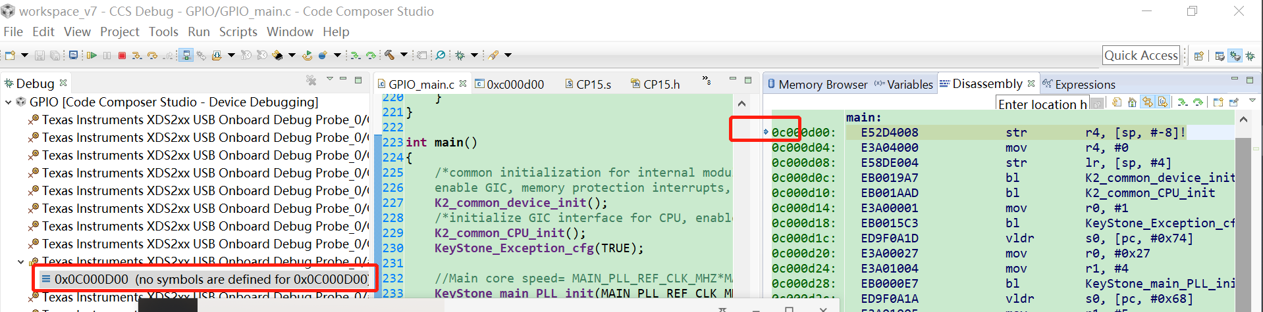
Task: Click the Step Over toolbar icon
Action: click(152, 55)
